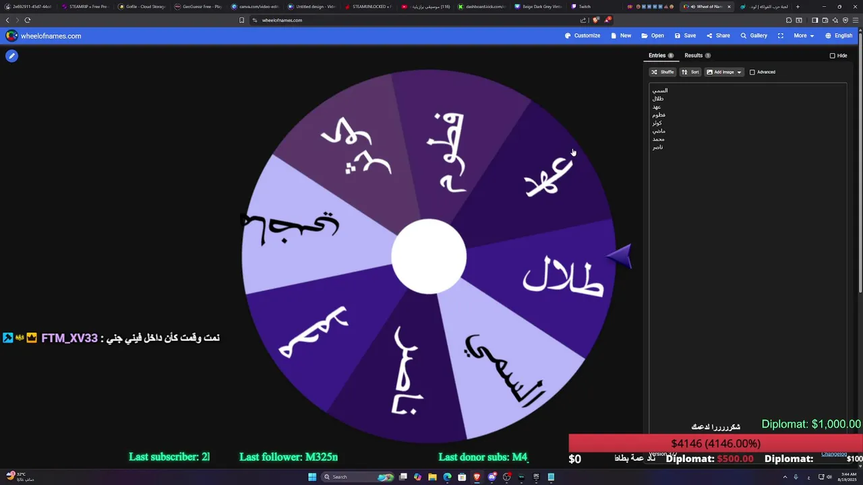
Task: Click the wheelofnames.com logo icon
Action: click(x=11, y=36)
